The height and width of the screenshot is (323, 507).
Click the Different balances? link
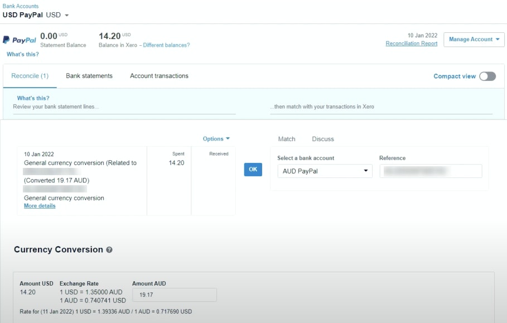coord(166,45)
